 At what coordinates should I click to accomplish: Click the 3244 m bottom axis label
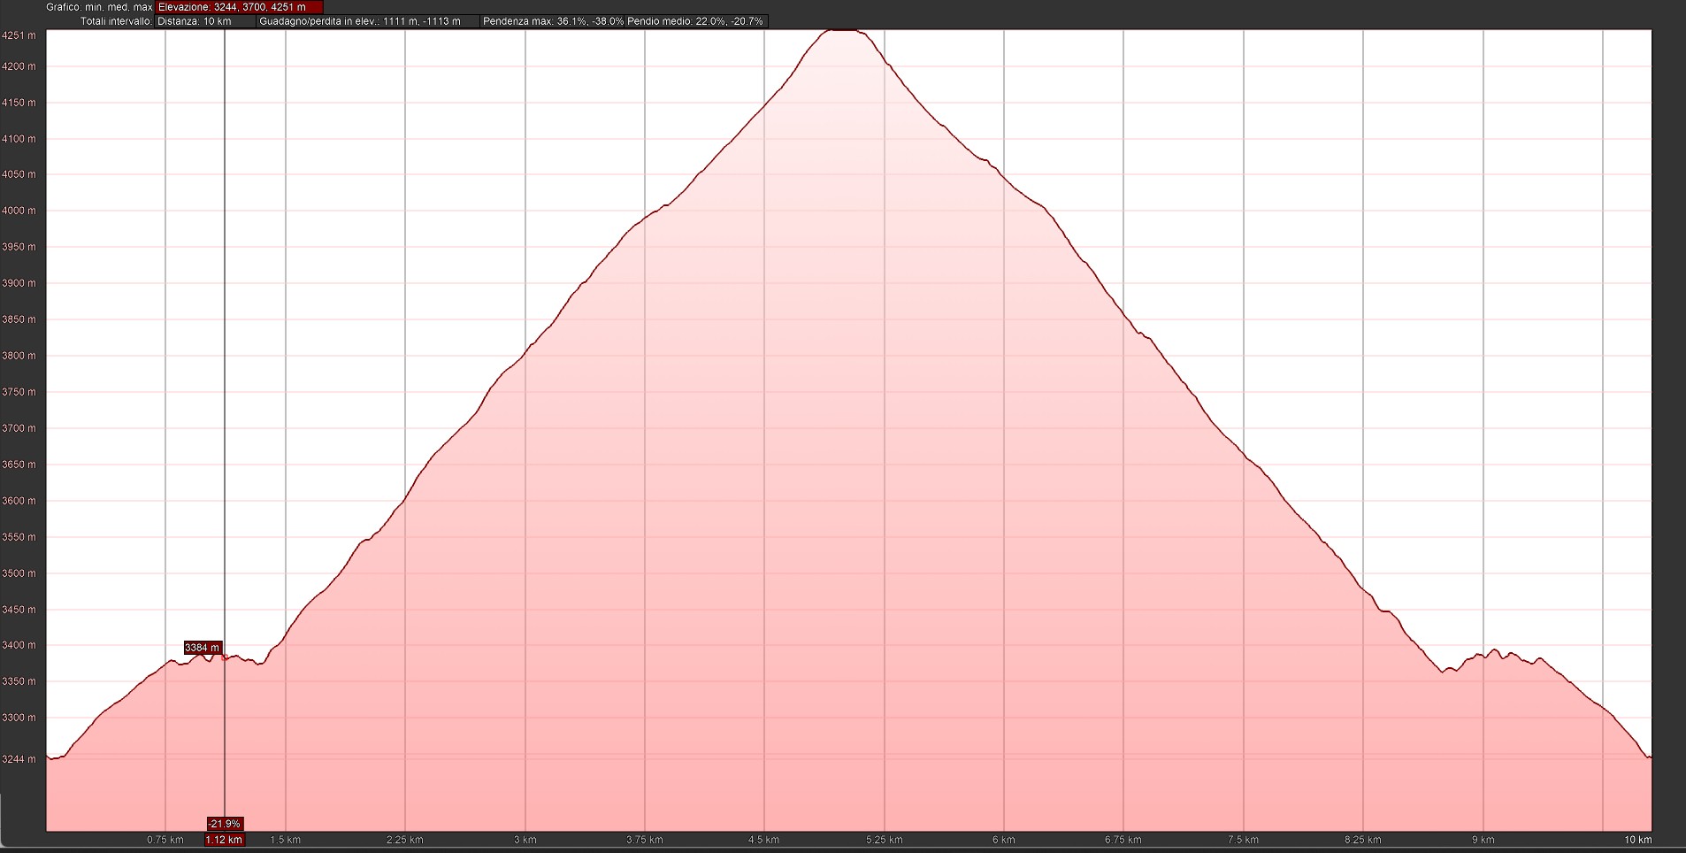coord(19,759)
